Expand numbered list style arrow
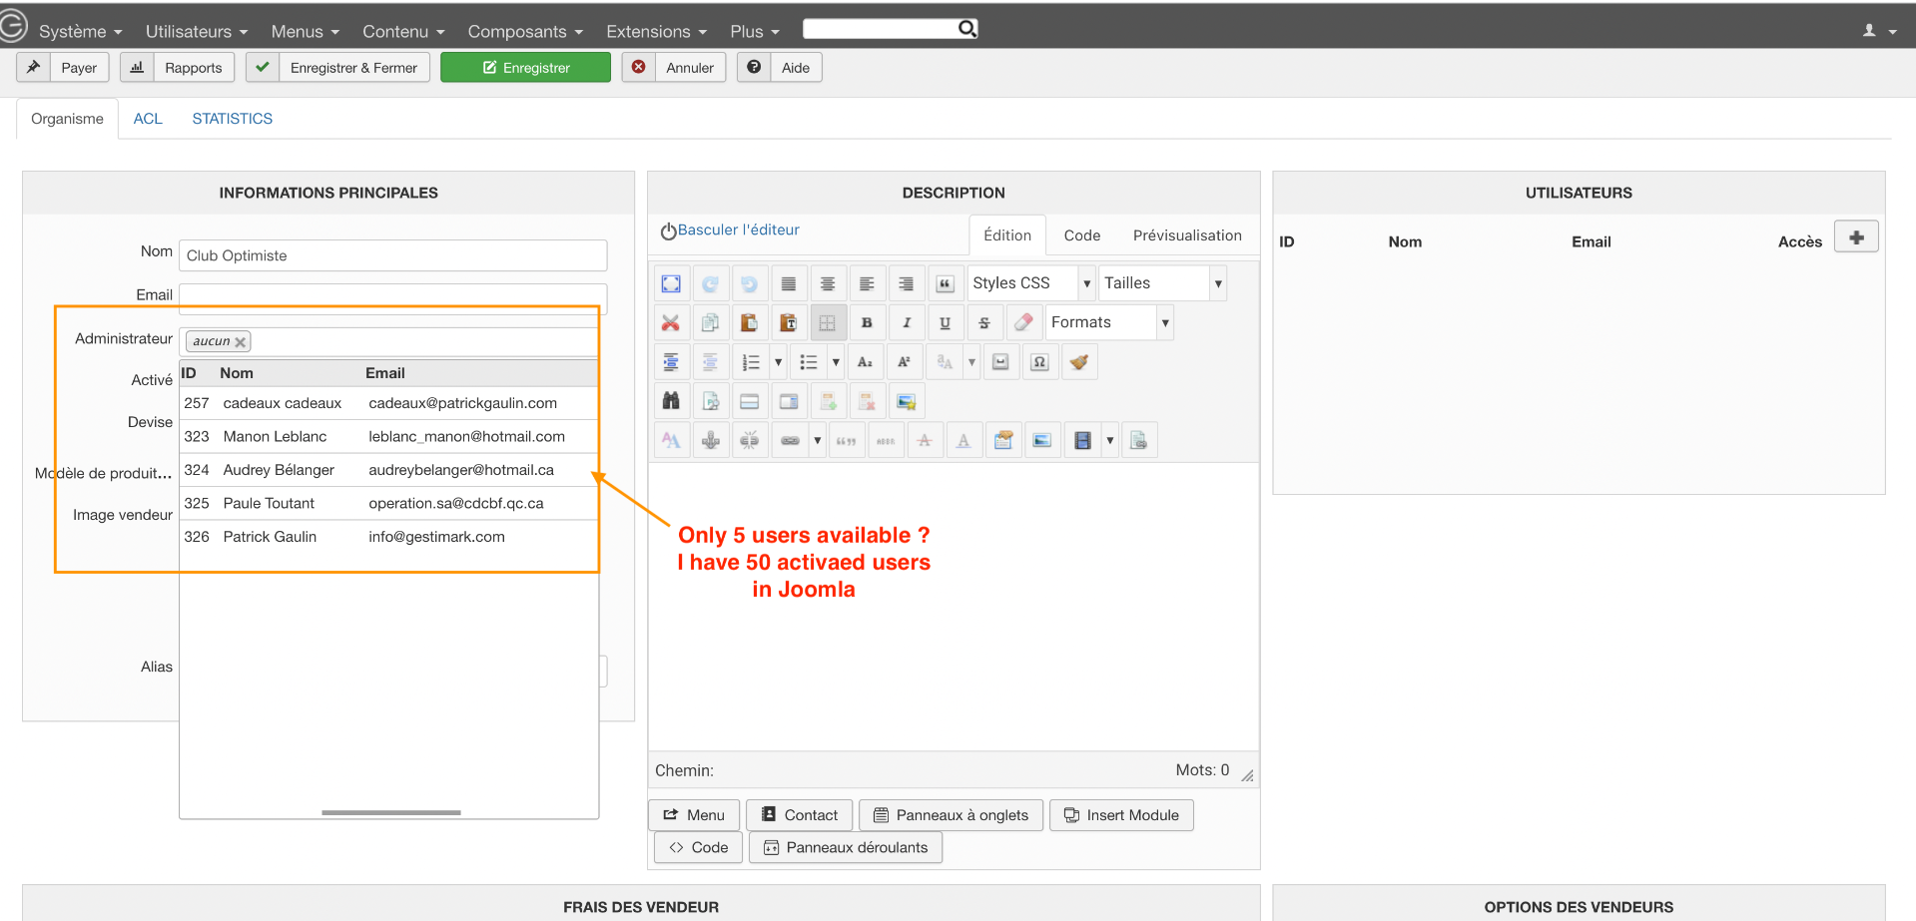The image size is (1916, 921). (779, 362)
